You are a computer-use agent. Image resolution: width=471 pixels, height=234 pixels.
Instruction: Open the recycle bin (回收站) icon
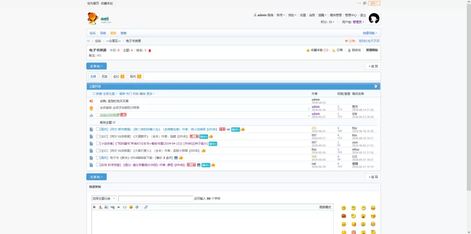(349, 50)
